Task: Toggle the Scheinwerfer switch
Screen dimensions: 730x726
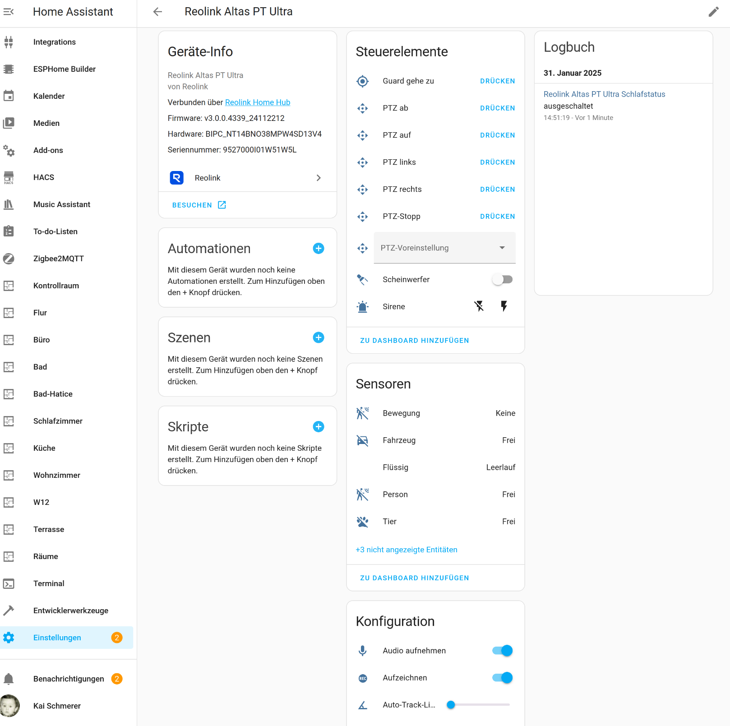Action: click(502, 280)
